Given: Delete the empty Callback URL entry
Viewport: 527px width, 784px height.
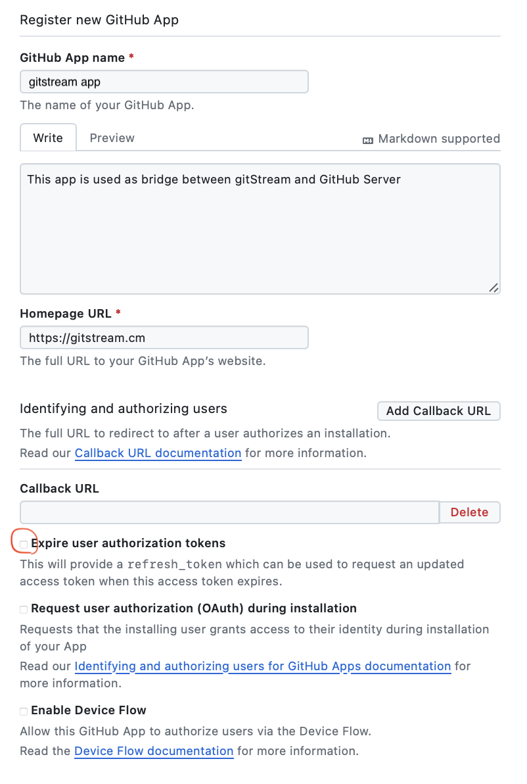Looking at the screenshot, I should (x=469, y=512).
